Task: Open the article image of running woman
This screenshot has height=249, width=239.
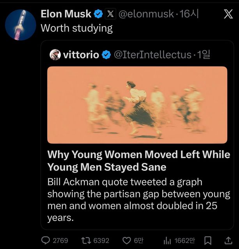Action: pyautogui.click(x=137, y=105)
